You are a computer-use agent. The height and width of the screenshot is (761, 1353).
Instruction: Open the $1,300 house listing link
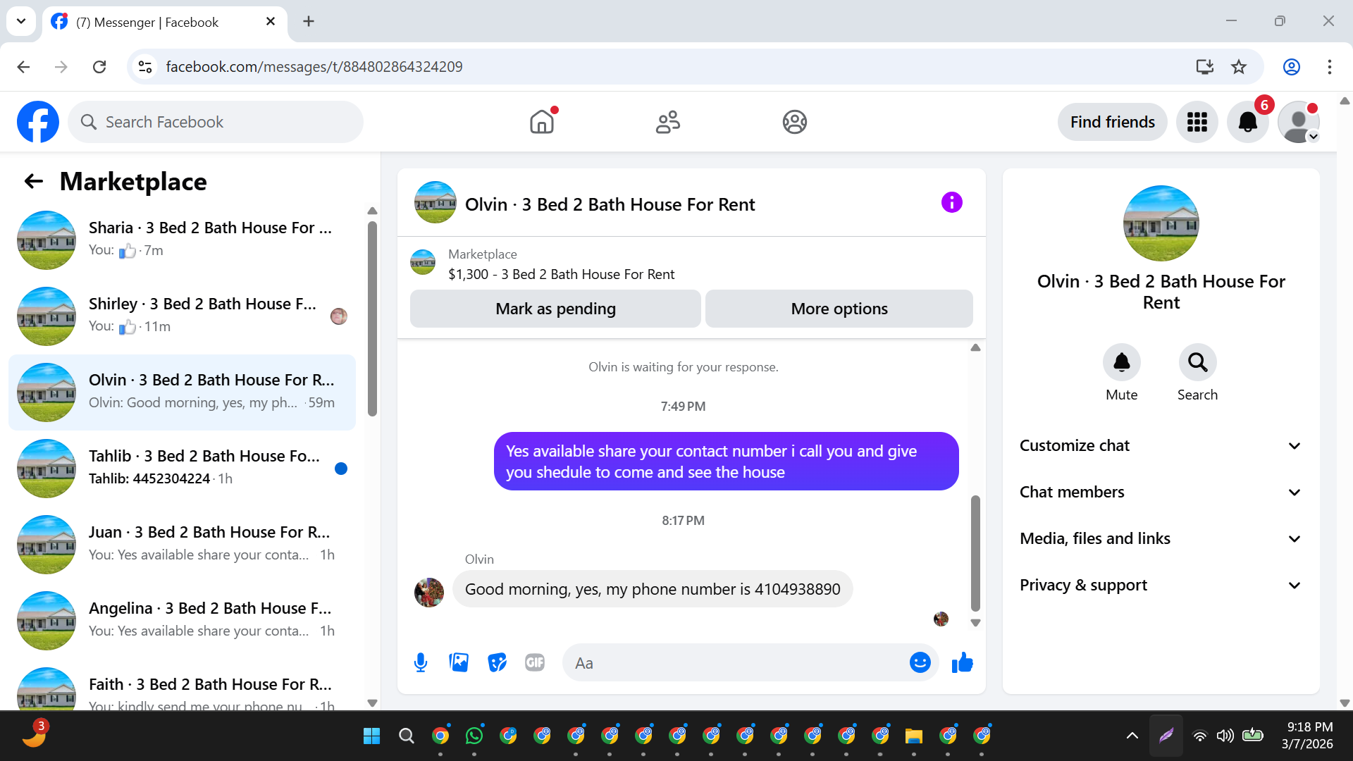(561, 274)
